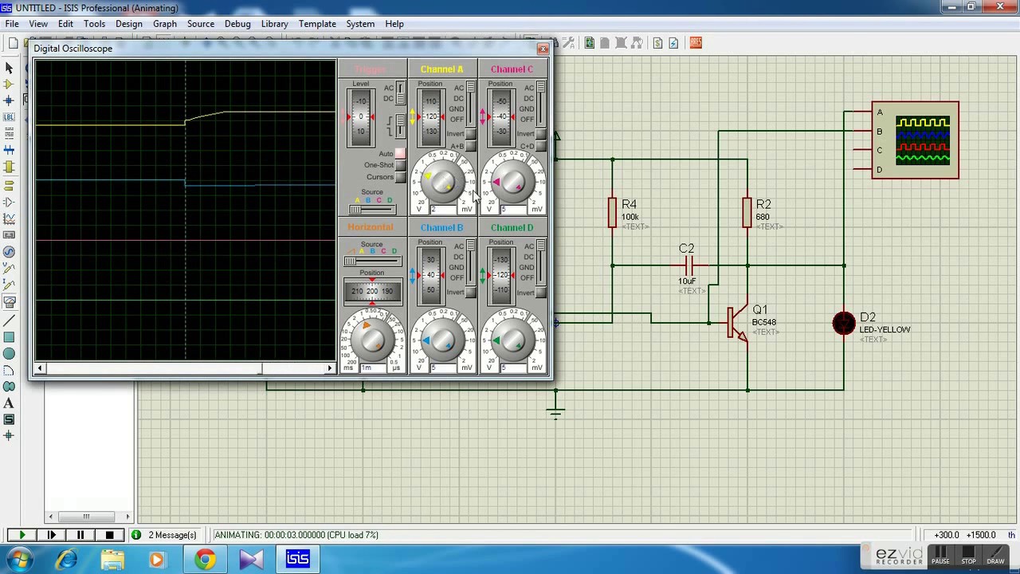Viewport: 1020px width, 574px height.
Task: Toggle Channel A A+B button
Action: [x=471, y=146]
